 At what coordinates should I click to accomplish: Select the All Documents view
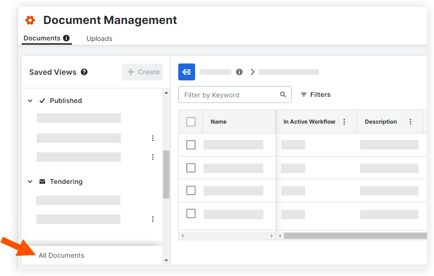[62, 255]
